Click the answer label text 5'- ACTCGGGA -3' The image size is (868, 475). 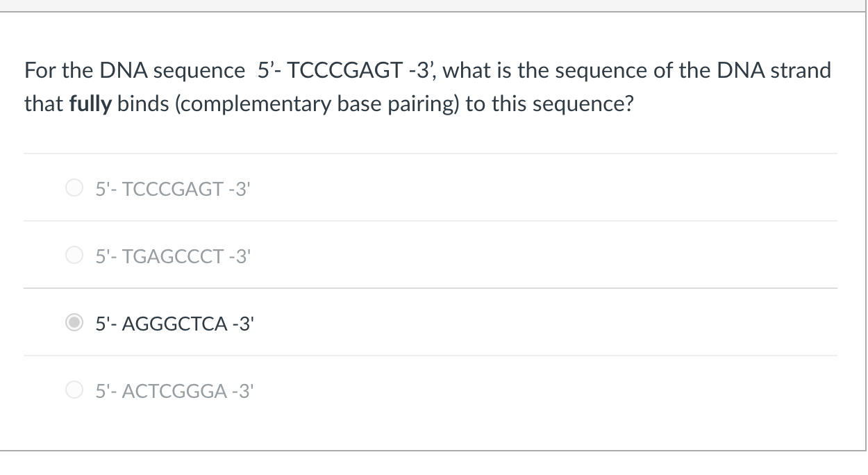[x=172, y=390]
